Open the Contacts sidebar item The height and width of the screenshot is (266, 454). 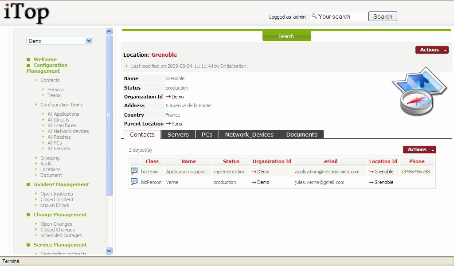50,80
